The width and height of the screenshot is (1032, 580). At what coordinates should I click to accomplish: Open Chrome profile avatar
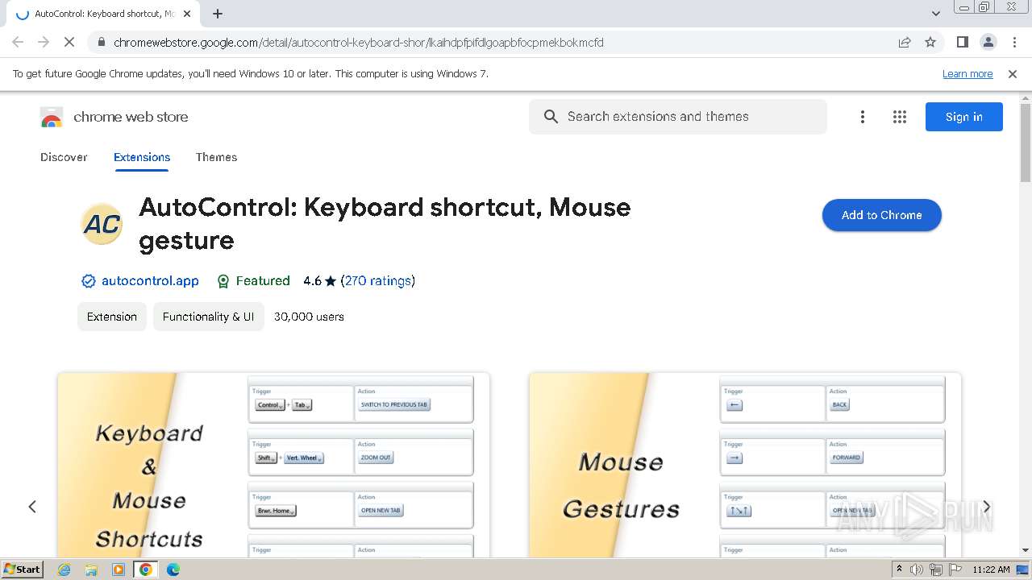(988, 42)
